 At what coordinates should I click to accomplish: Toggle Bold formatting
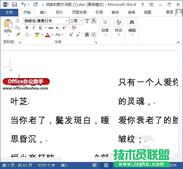(x=27, y=28)
